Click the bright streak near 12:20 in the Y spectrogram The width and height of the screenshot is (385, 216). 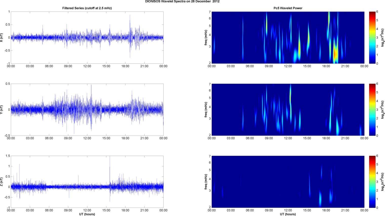[x=290, y=97]
